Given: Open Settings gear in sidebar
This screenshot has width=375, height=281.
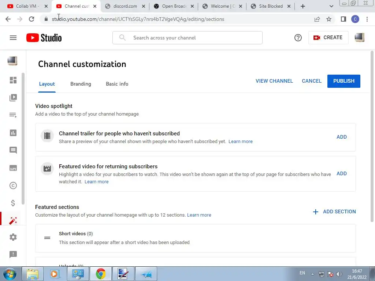Looking at the screenshot, I should 13,237.
